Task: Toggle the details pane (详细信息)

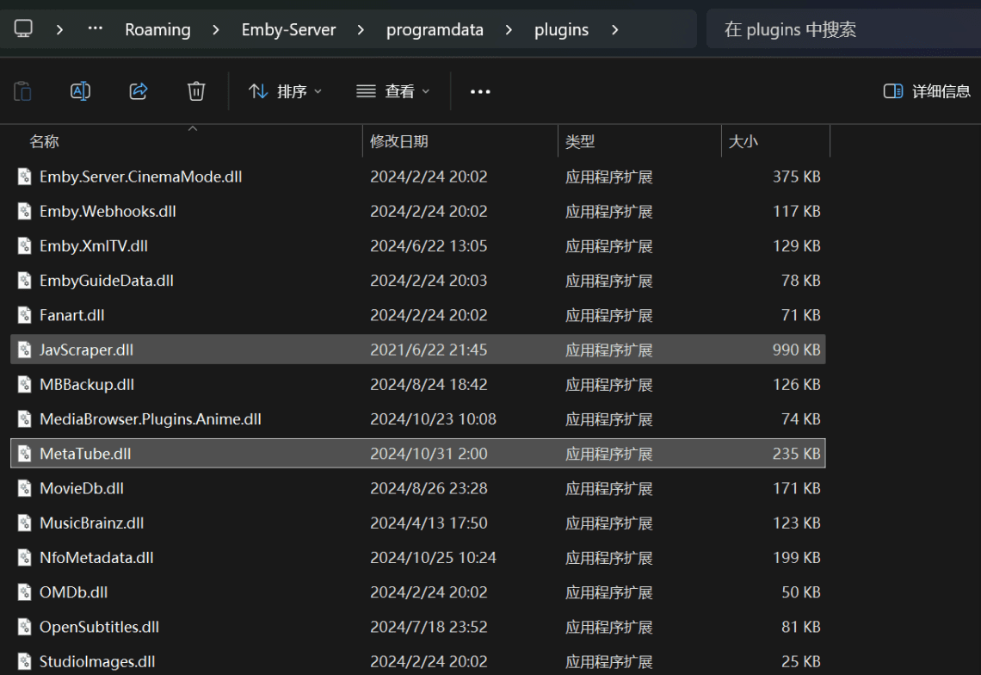Action: pos(927,91)
